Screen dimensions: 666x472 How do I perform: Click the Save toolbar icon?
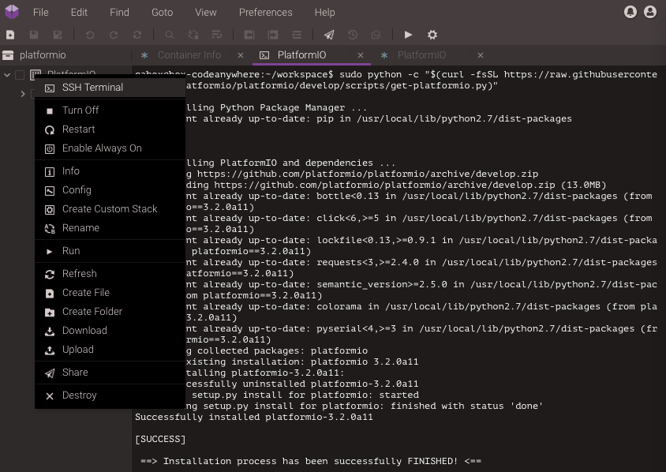tap(34, 35)
